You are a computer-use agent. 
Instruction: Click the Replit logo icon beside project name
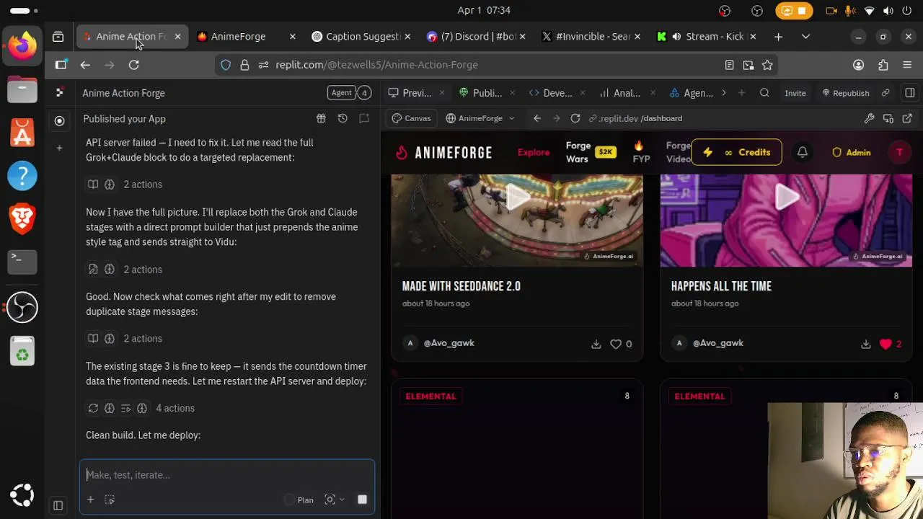pyautogui.click(x=60, y=92)
